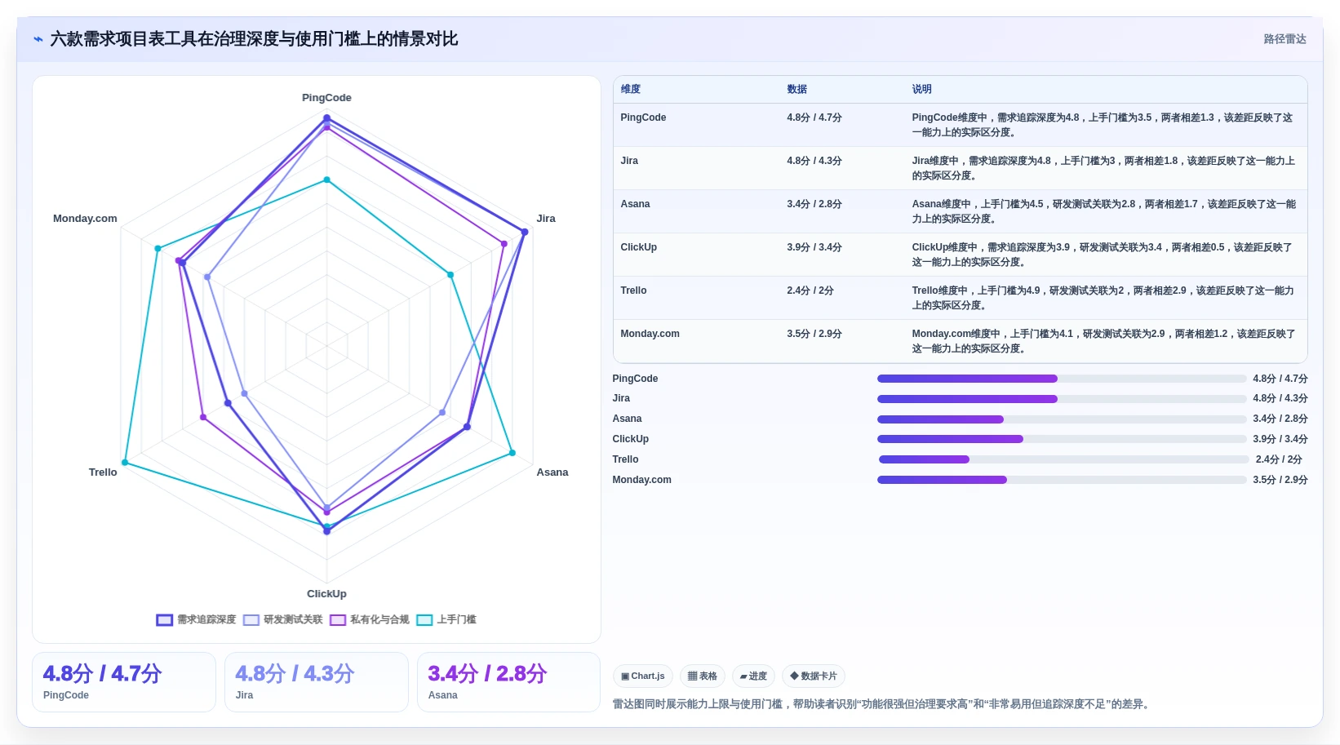The height and width of the screenshot is (745, 1340).
Task: Toggle the 上手门槛 legend series
Action: [446, 620]
